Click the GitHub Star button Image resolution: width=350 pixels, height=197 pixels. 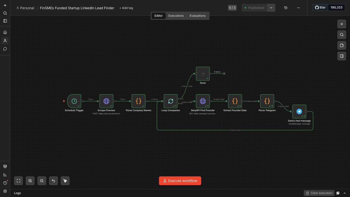tap(320, 8)
